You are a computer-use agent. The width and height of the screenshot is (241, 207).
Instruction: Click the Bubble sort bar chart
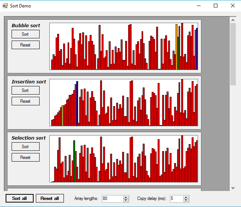pos(124,47)
